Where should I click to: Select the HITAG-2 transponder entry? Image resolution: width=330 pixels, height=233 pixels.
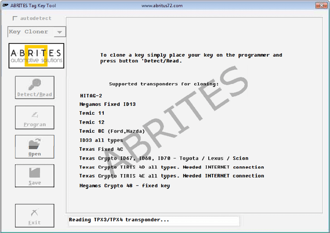tap(91, 95)
